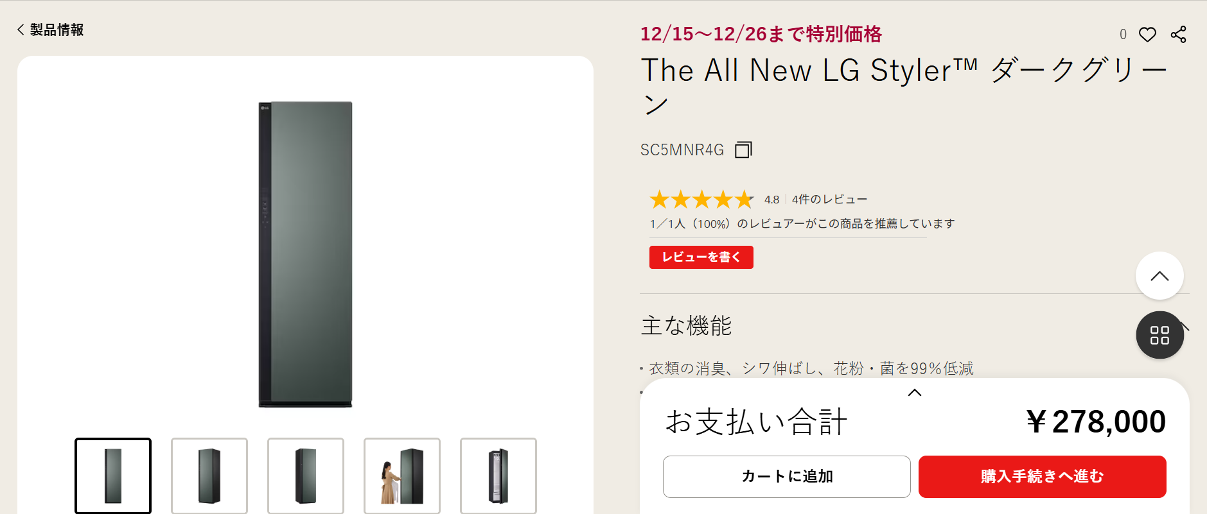The height and width of the screenshot is (514, 1207).
Task: Expand the お支払い合計 payment panel chevron
Action: pyautogui.click(x=915, y=392)
